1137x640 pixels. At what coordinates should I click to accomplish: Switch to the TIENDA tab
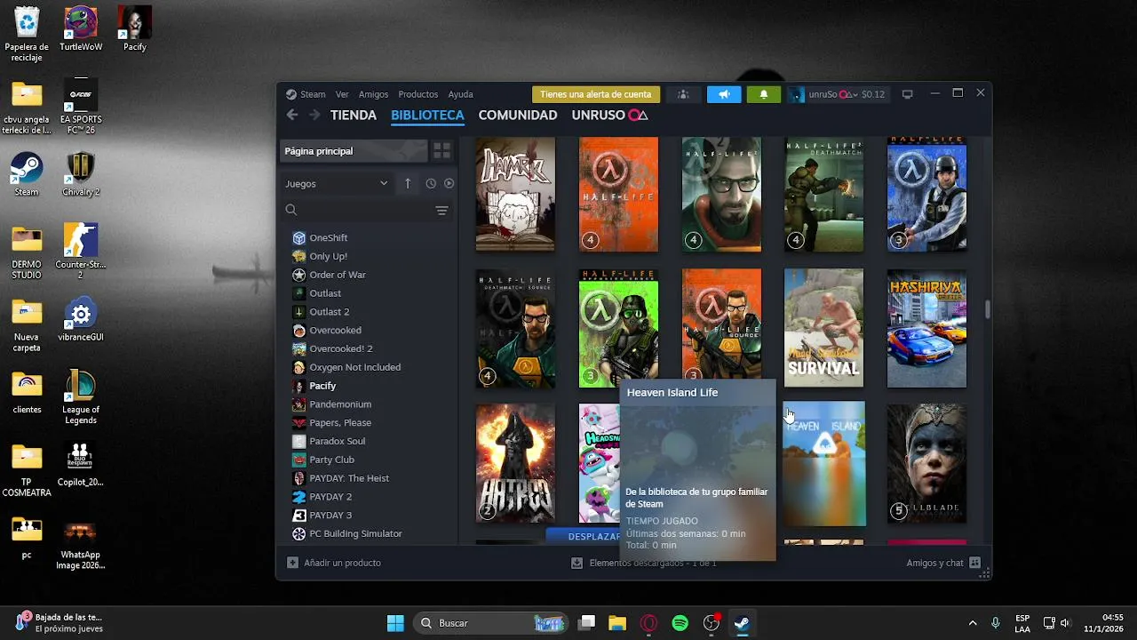(x=354, y=115)
